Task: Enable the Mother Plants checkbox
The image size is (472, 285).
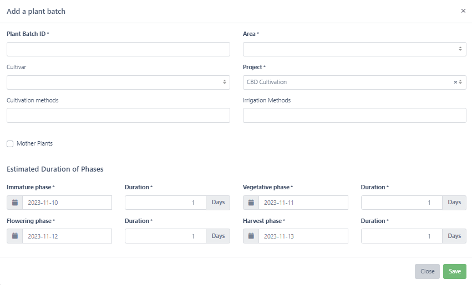Action: [10, 144]
